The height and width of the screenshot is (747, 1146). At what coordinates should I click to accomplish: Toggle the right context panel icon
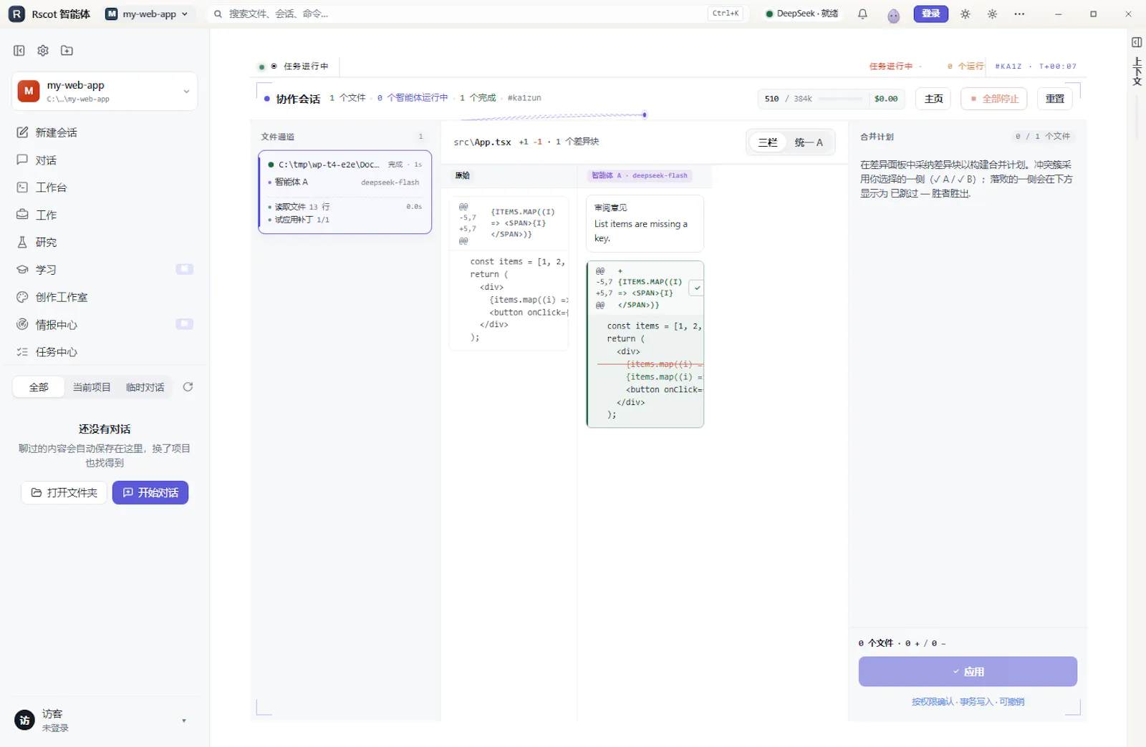click(1136, 42)
